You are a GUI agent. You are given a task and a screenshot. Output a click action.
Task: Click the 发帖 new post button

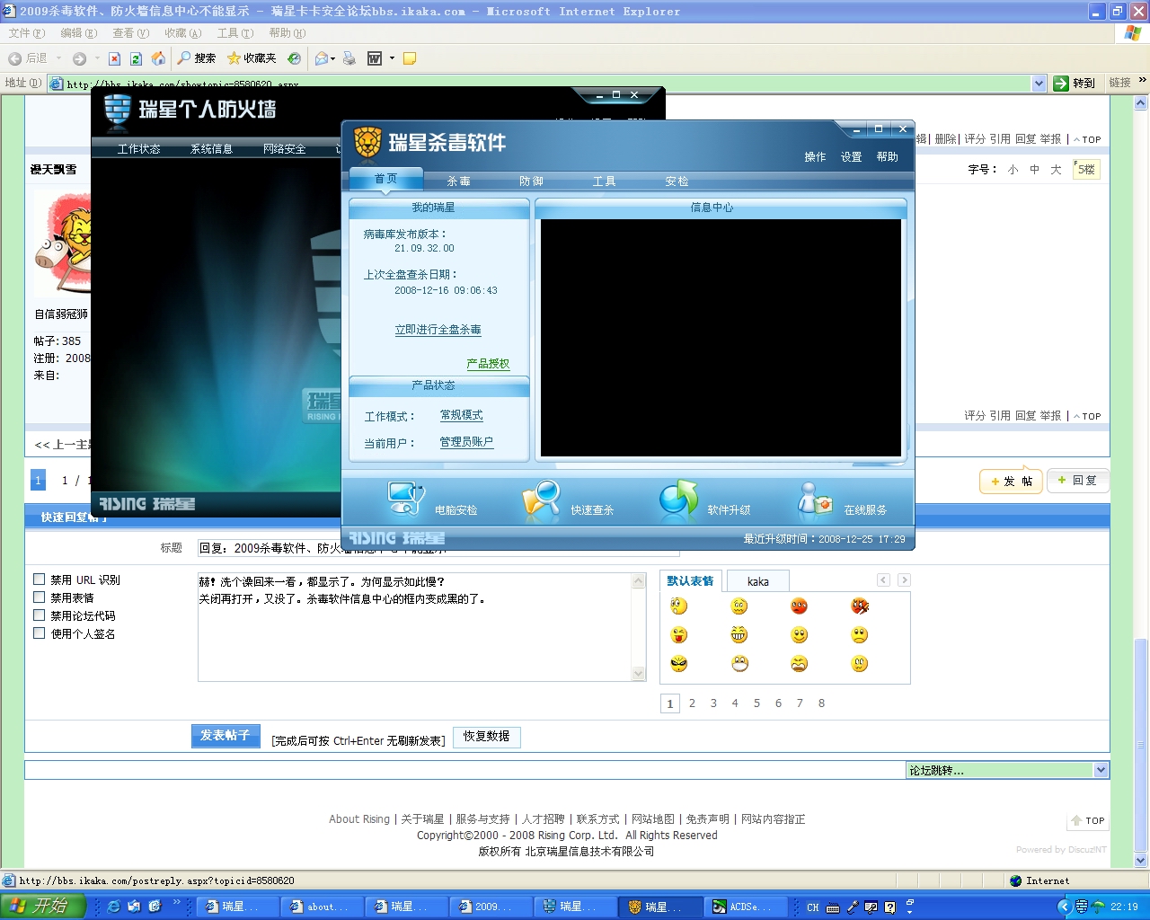coord(1011,482)
